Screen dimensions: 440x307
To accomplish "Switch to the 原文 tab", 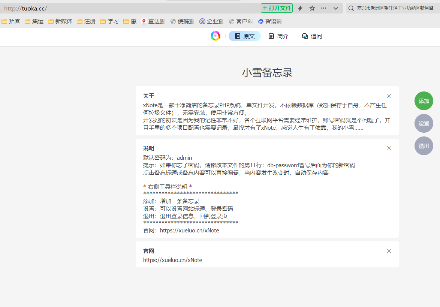I will (245, 36).
